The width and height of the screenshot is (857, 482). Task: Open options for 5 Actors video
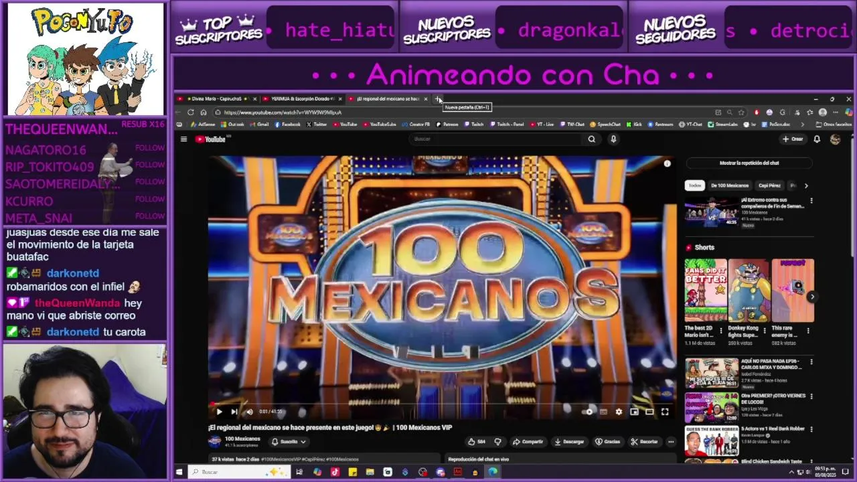coord(811,429)
